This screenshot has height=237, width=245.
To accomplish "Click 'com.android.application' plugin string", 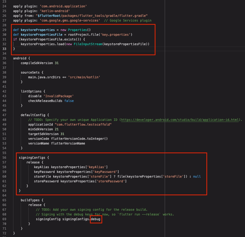I will (x=63, y=6).
